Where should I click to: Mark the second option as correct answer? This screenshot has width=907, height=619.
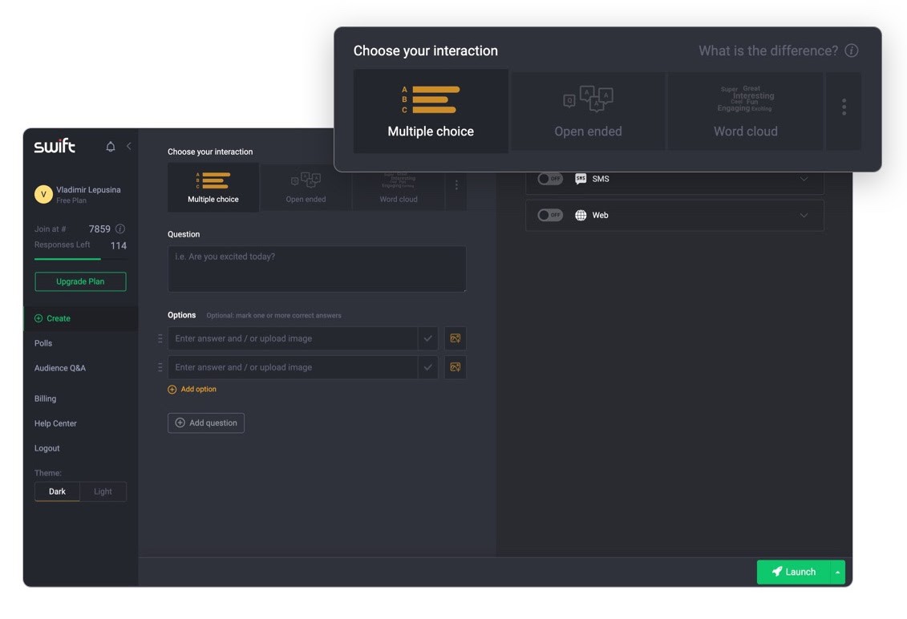[x=427, y=367]
